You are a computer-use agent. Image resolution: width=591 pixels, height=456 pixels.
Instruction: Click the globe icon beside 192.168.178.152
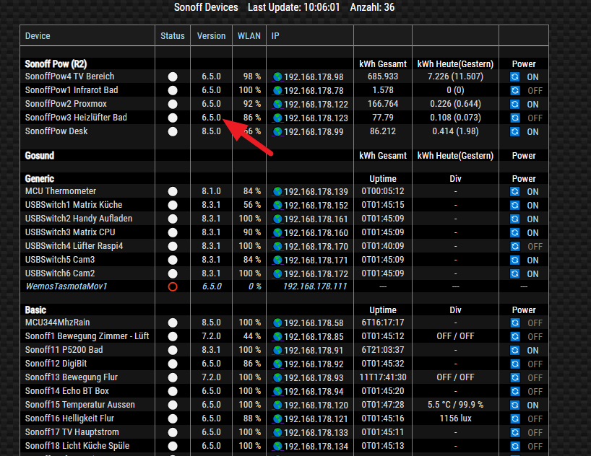tap(277, 205)
